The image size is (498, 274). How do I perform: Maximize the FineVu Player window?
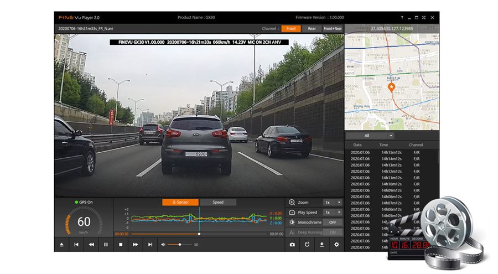[416, 18]
